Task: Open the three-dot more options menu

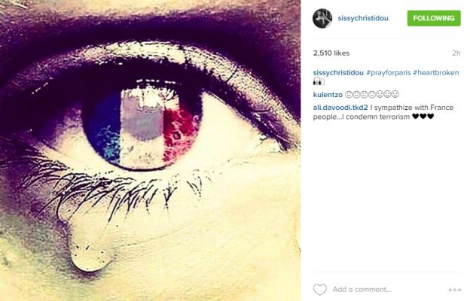Action: coord(455,290)
